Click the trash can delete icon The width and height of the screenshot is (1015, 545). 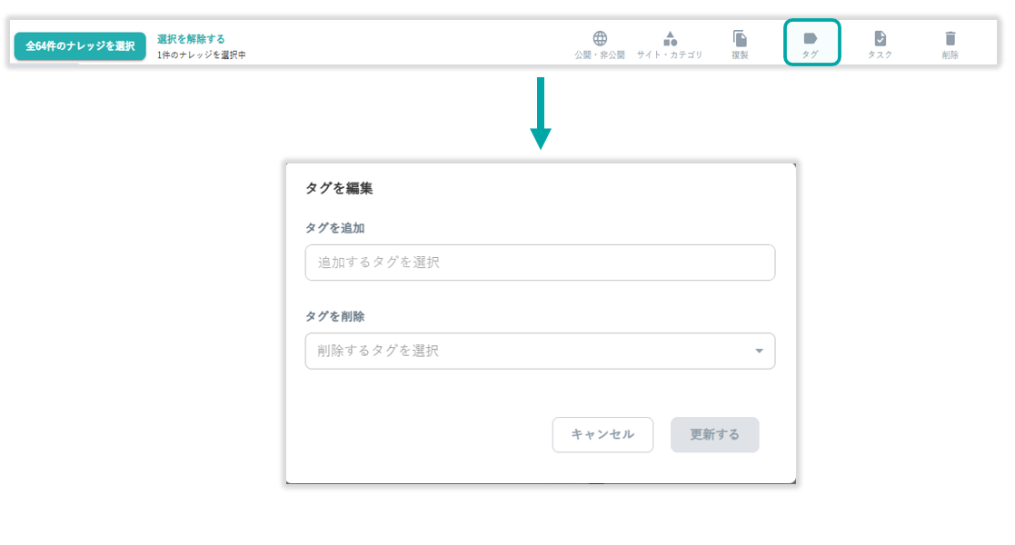pyautogui.click(x=950, y=38)
